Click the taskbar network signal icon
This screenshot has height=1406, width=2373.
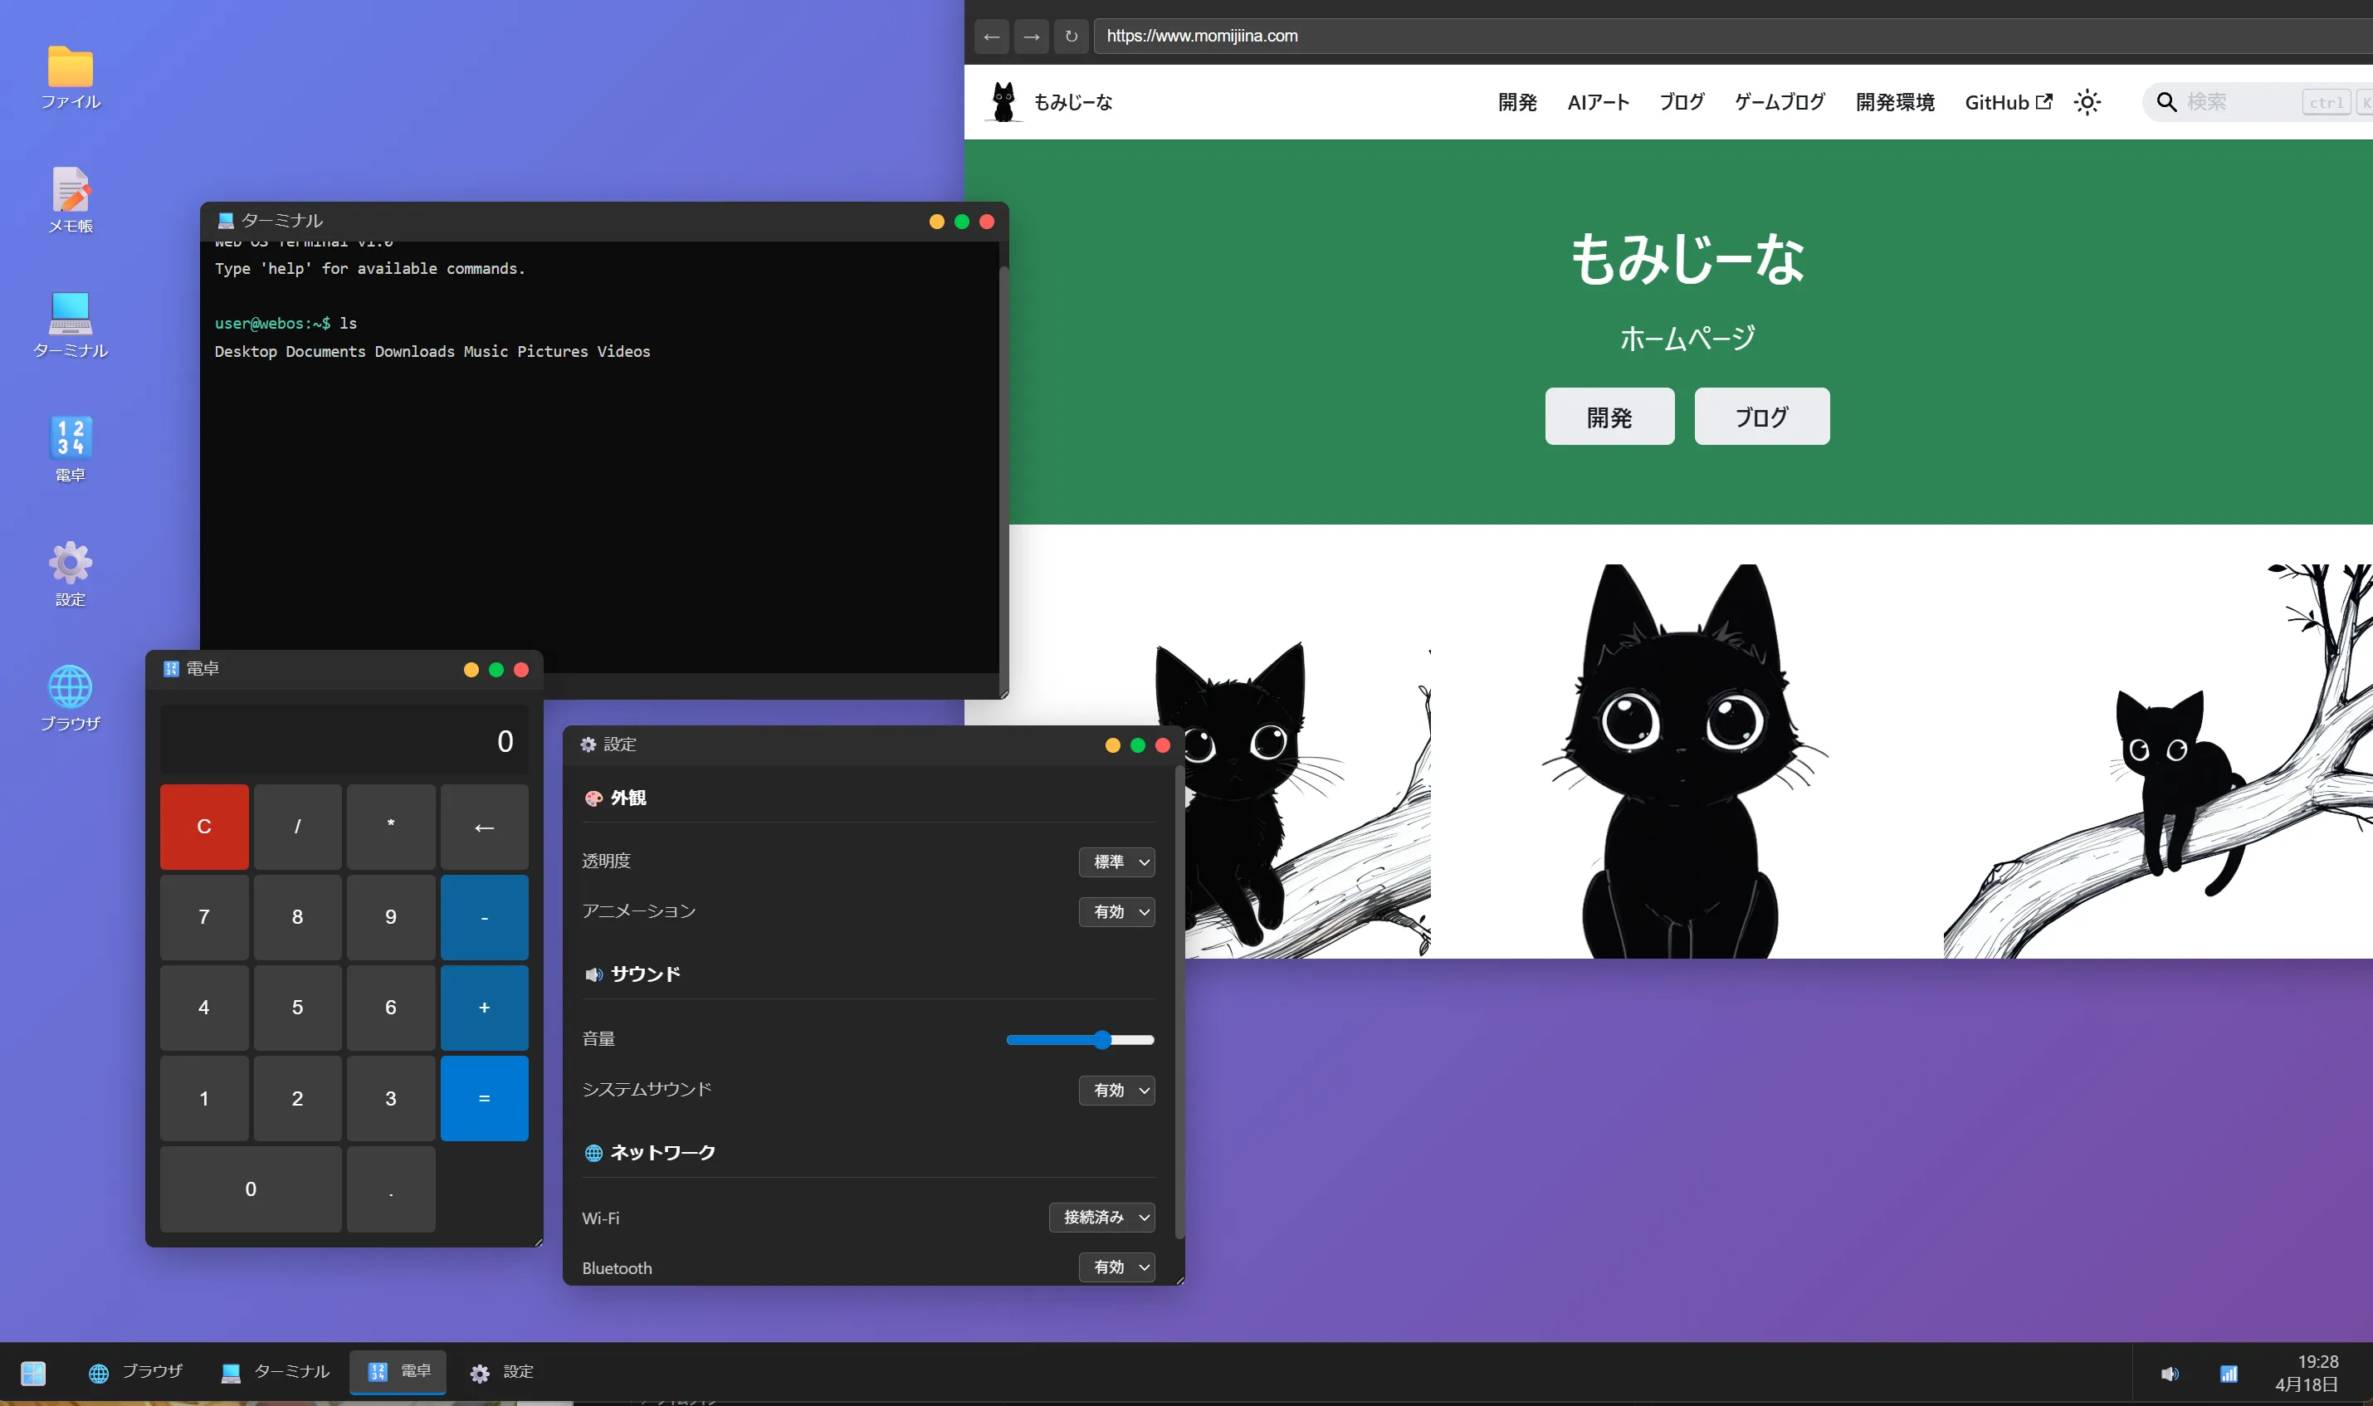click(x=2228, y=1373)
